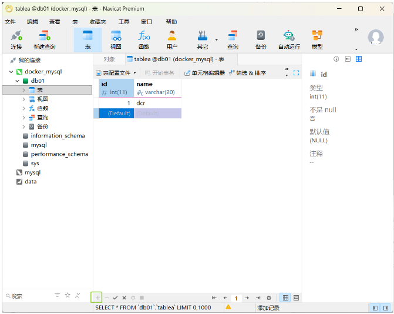Select the cell containing dcr

pos(158,103)
